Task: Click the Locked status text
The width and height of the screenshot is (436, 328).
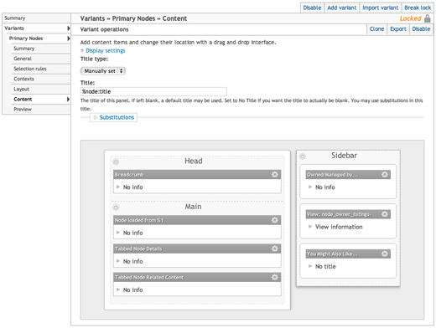Action: click(410, 18)
